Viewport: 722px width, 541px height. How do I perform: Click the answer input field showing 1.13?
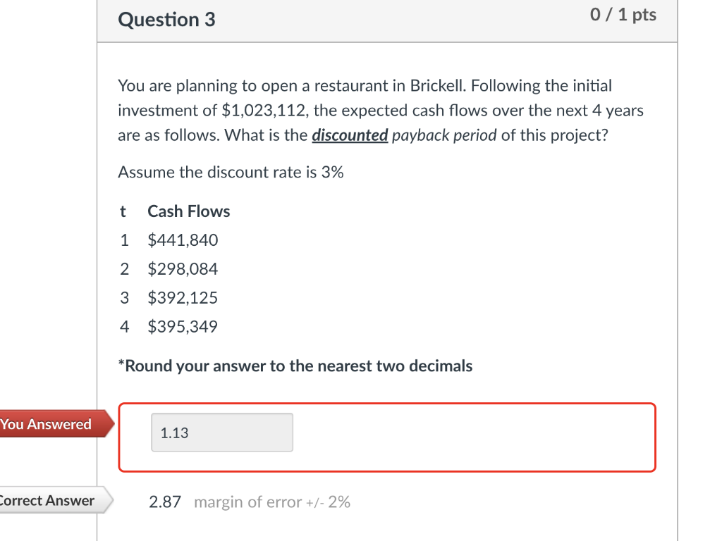[x=221, y=432]
